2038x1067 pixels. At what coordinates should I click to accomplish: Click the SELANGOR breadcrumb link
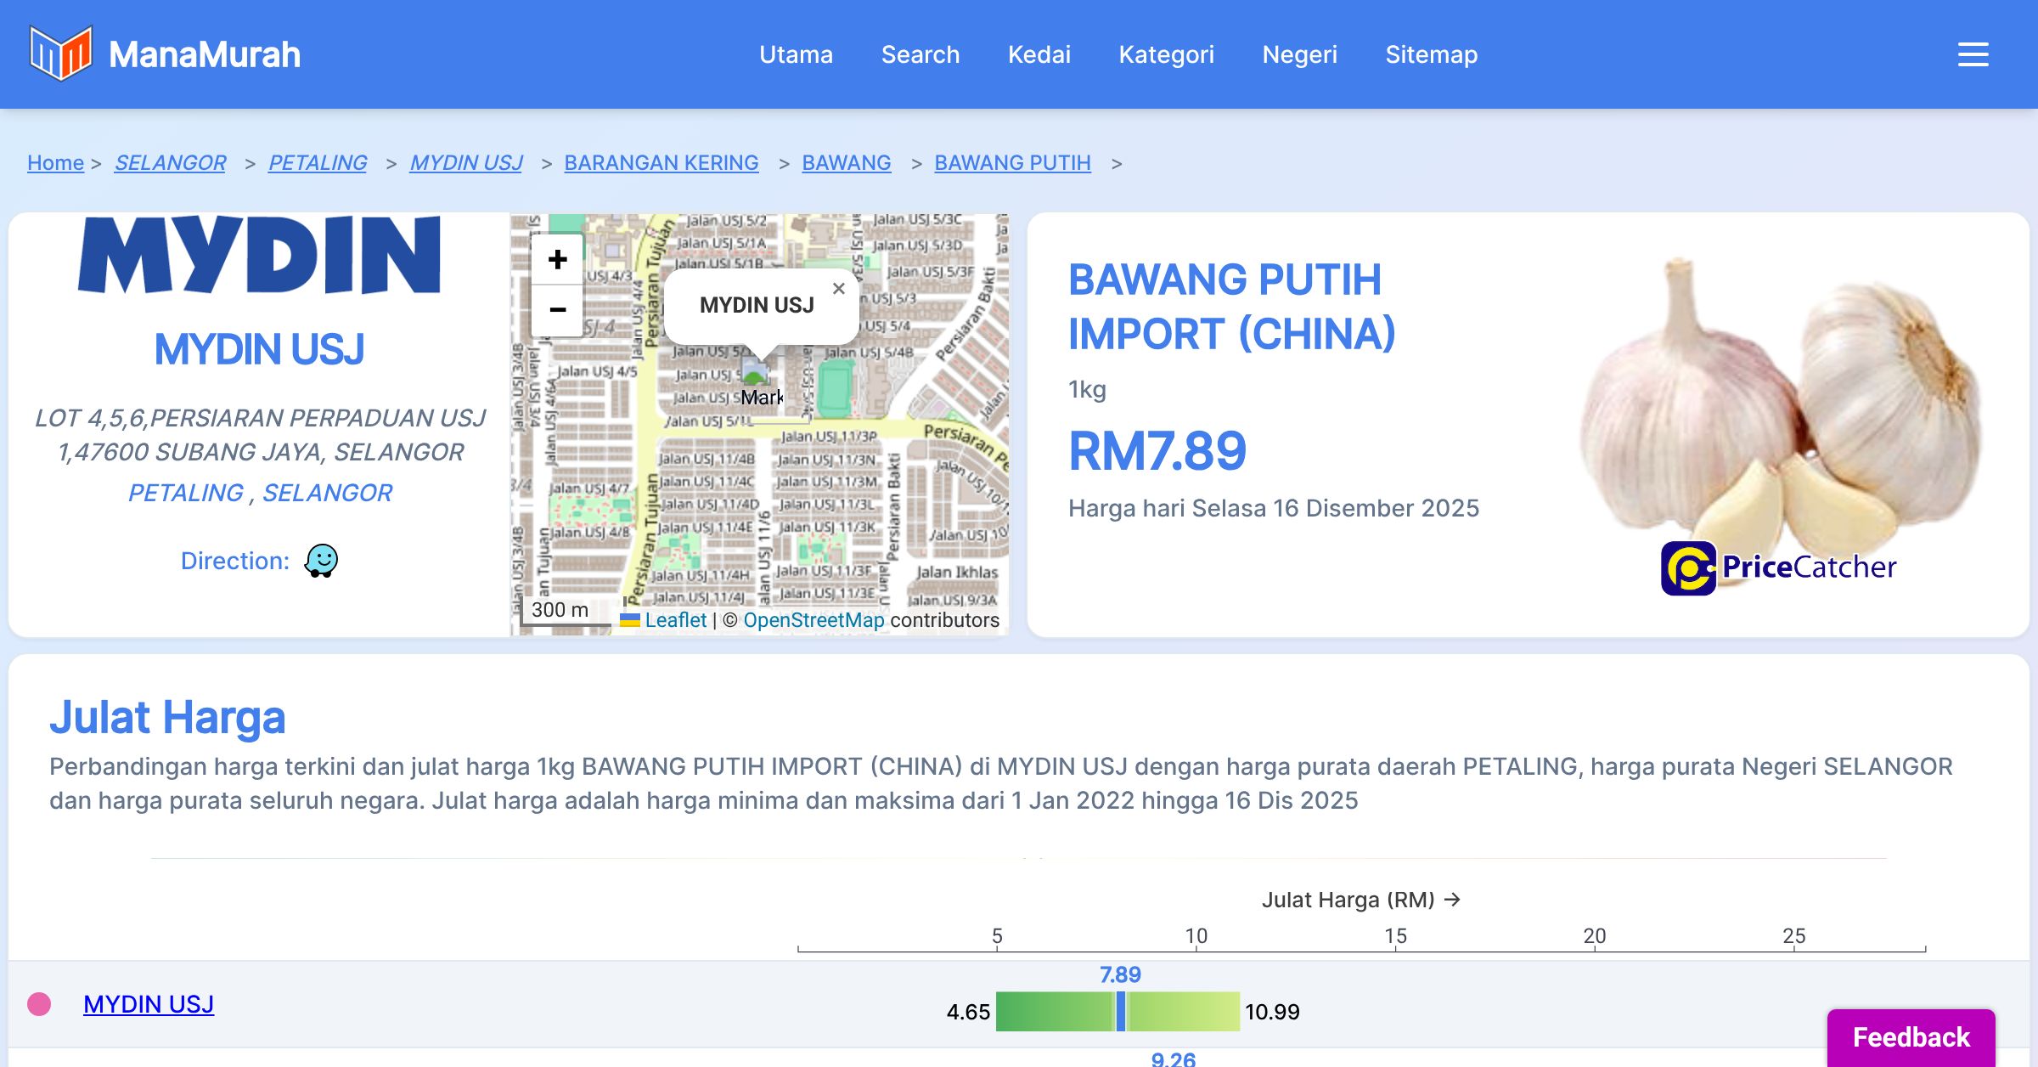pyautogui.click(x=170, y=162)
